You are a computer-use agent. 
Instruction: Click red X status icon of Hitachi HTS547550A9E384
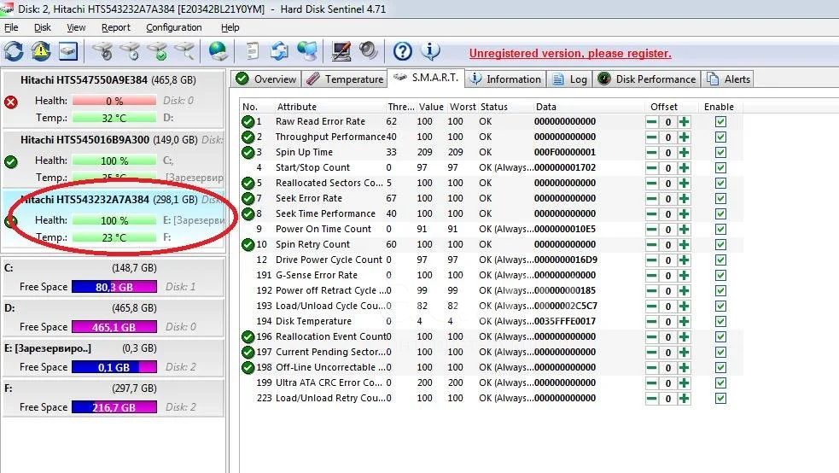(11, 102)
